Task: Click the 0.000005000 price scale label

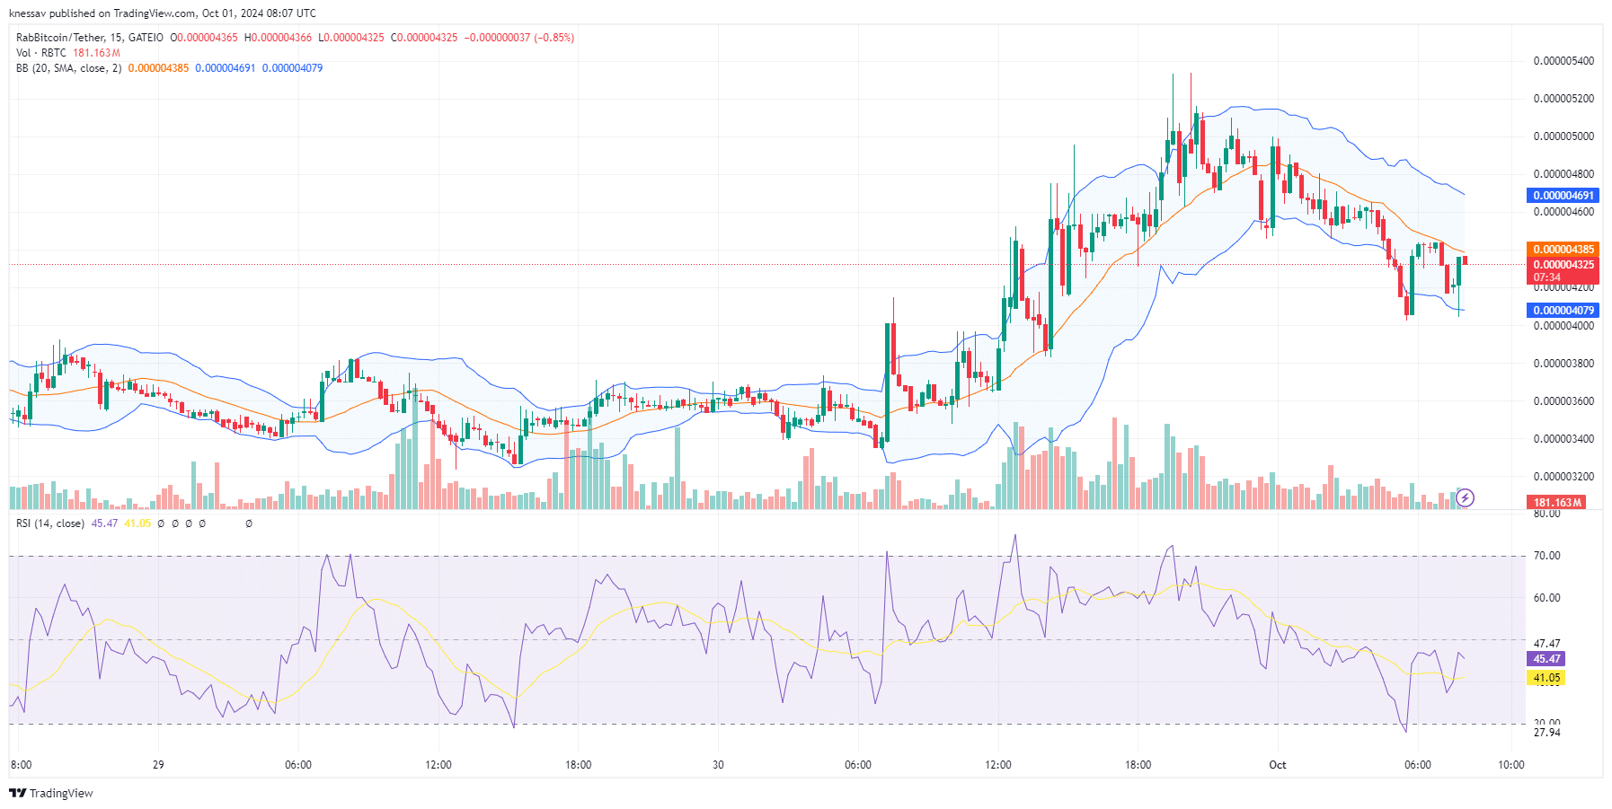Action: (1563, 136)
